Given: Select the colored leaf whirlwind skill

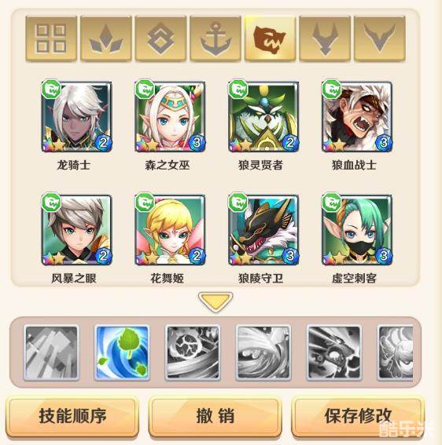Looking at the screenshot, I should tap(122, 352).
